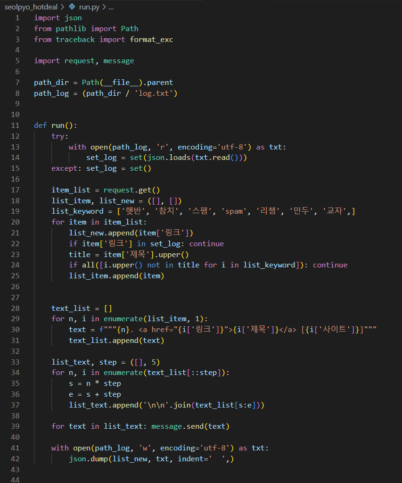This screenshot has height=483, width=402.
Task: Click 'text_list.append(text)' on line 31
Action: click(x=117, y=341)
